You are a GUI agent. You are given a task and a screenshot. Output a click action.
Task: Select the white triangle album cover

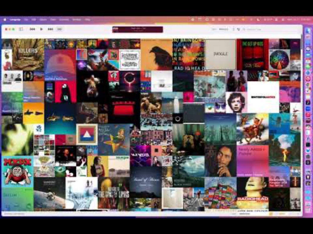pyautogui.click(x=87, y=134)
